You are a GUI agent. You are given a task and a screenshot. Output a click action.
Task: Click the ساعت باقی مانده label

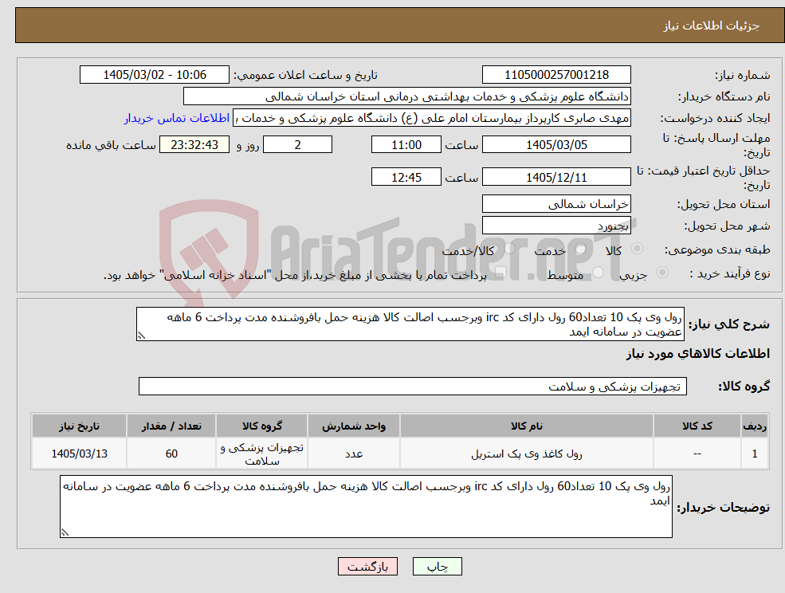(x=111, y=145)
